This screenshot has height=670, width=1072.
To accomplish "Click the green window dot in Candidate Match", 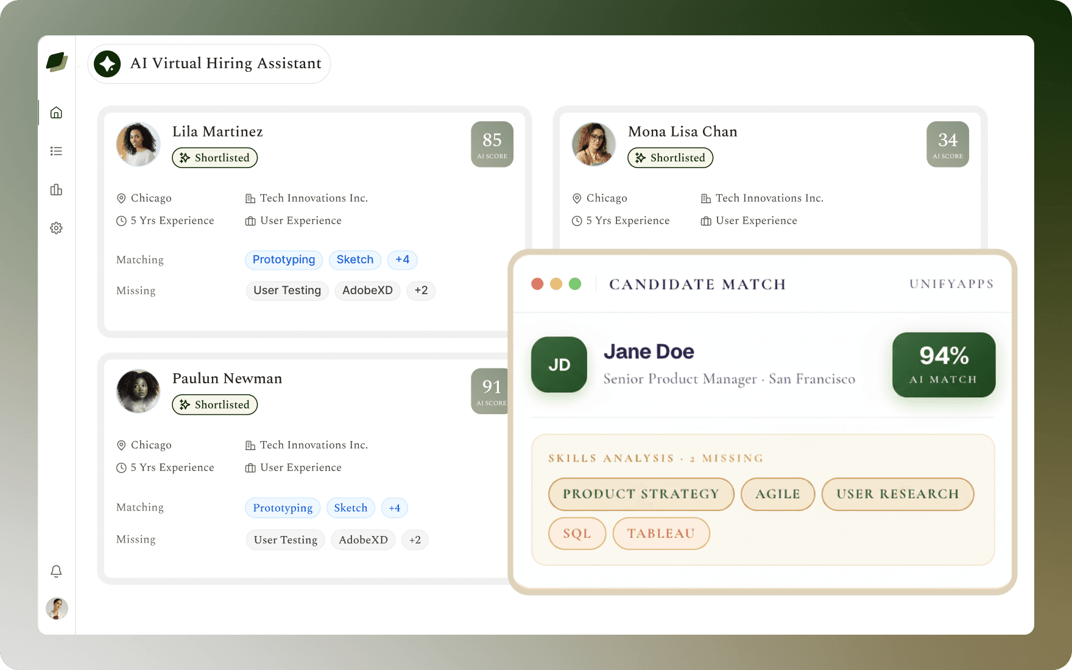I will coord(575,284).
